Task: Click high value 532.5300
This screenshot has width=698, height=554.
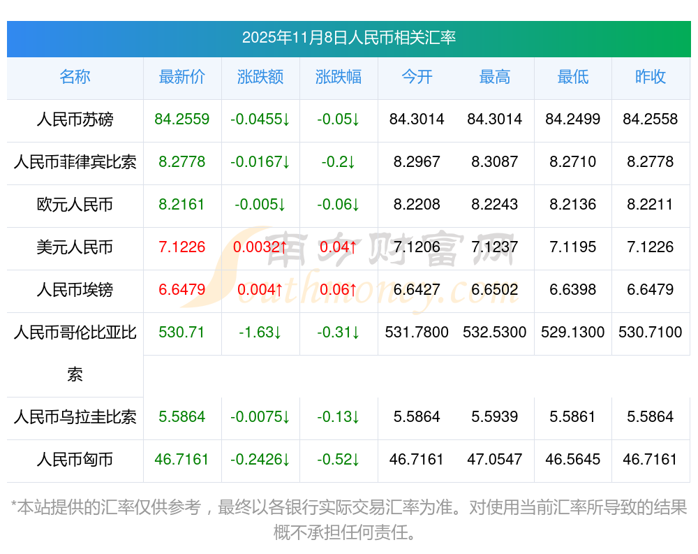Action: [495, 332]
